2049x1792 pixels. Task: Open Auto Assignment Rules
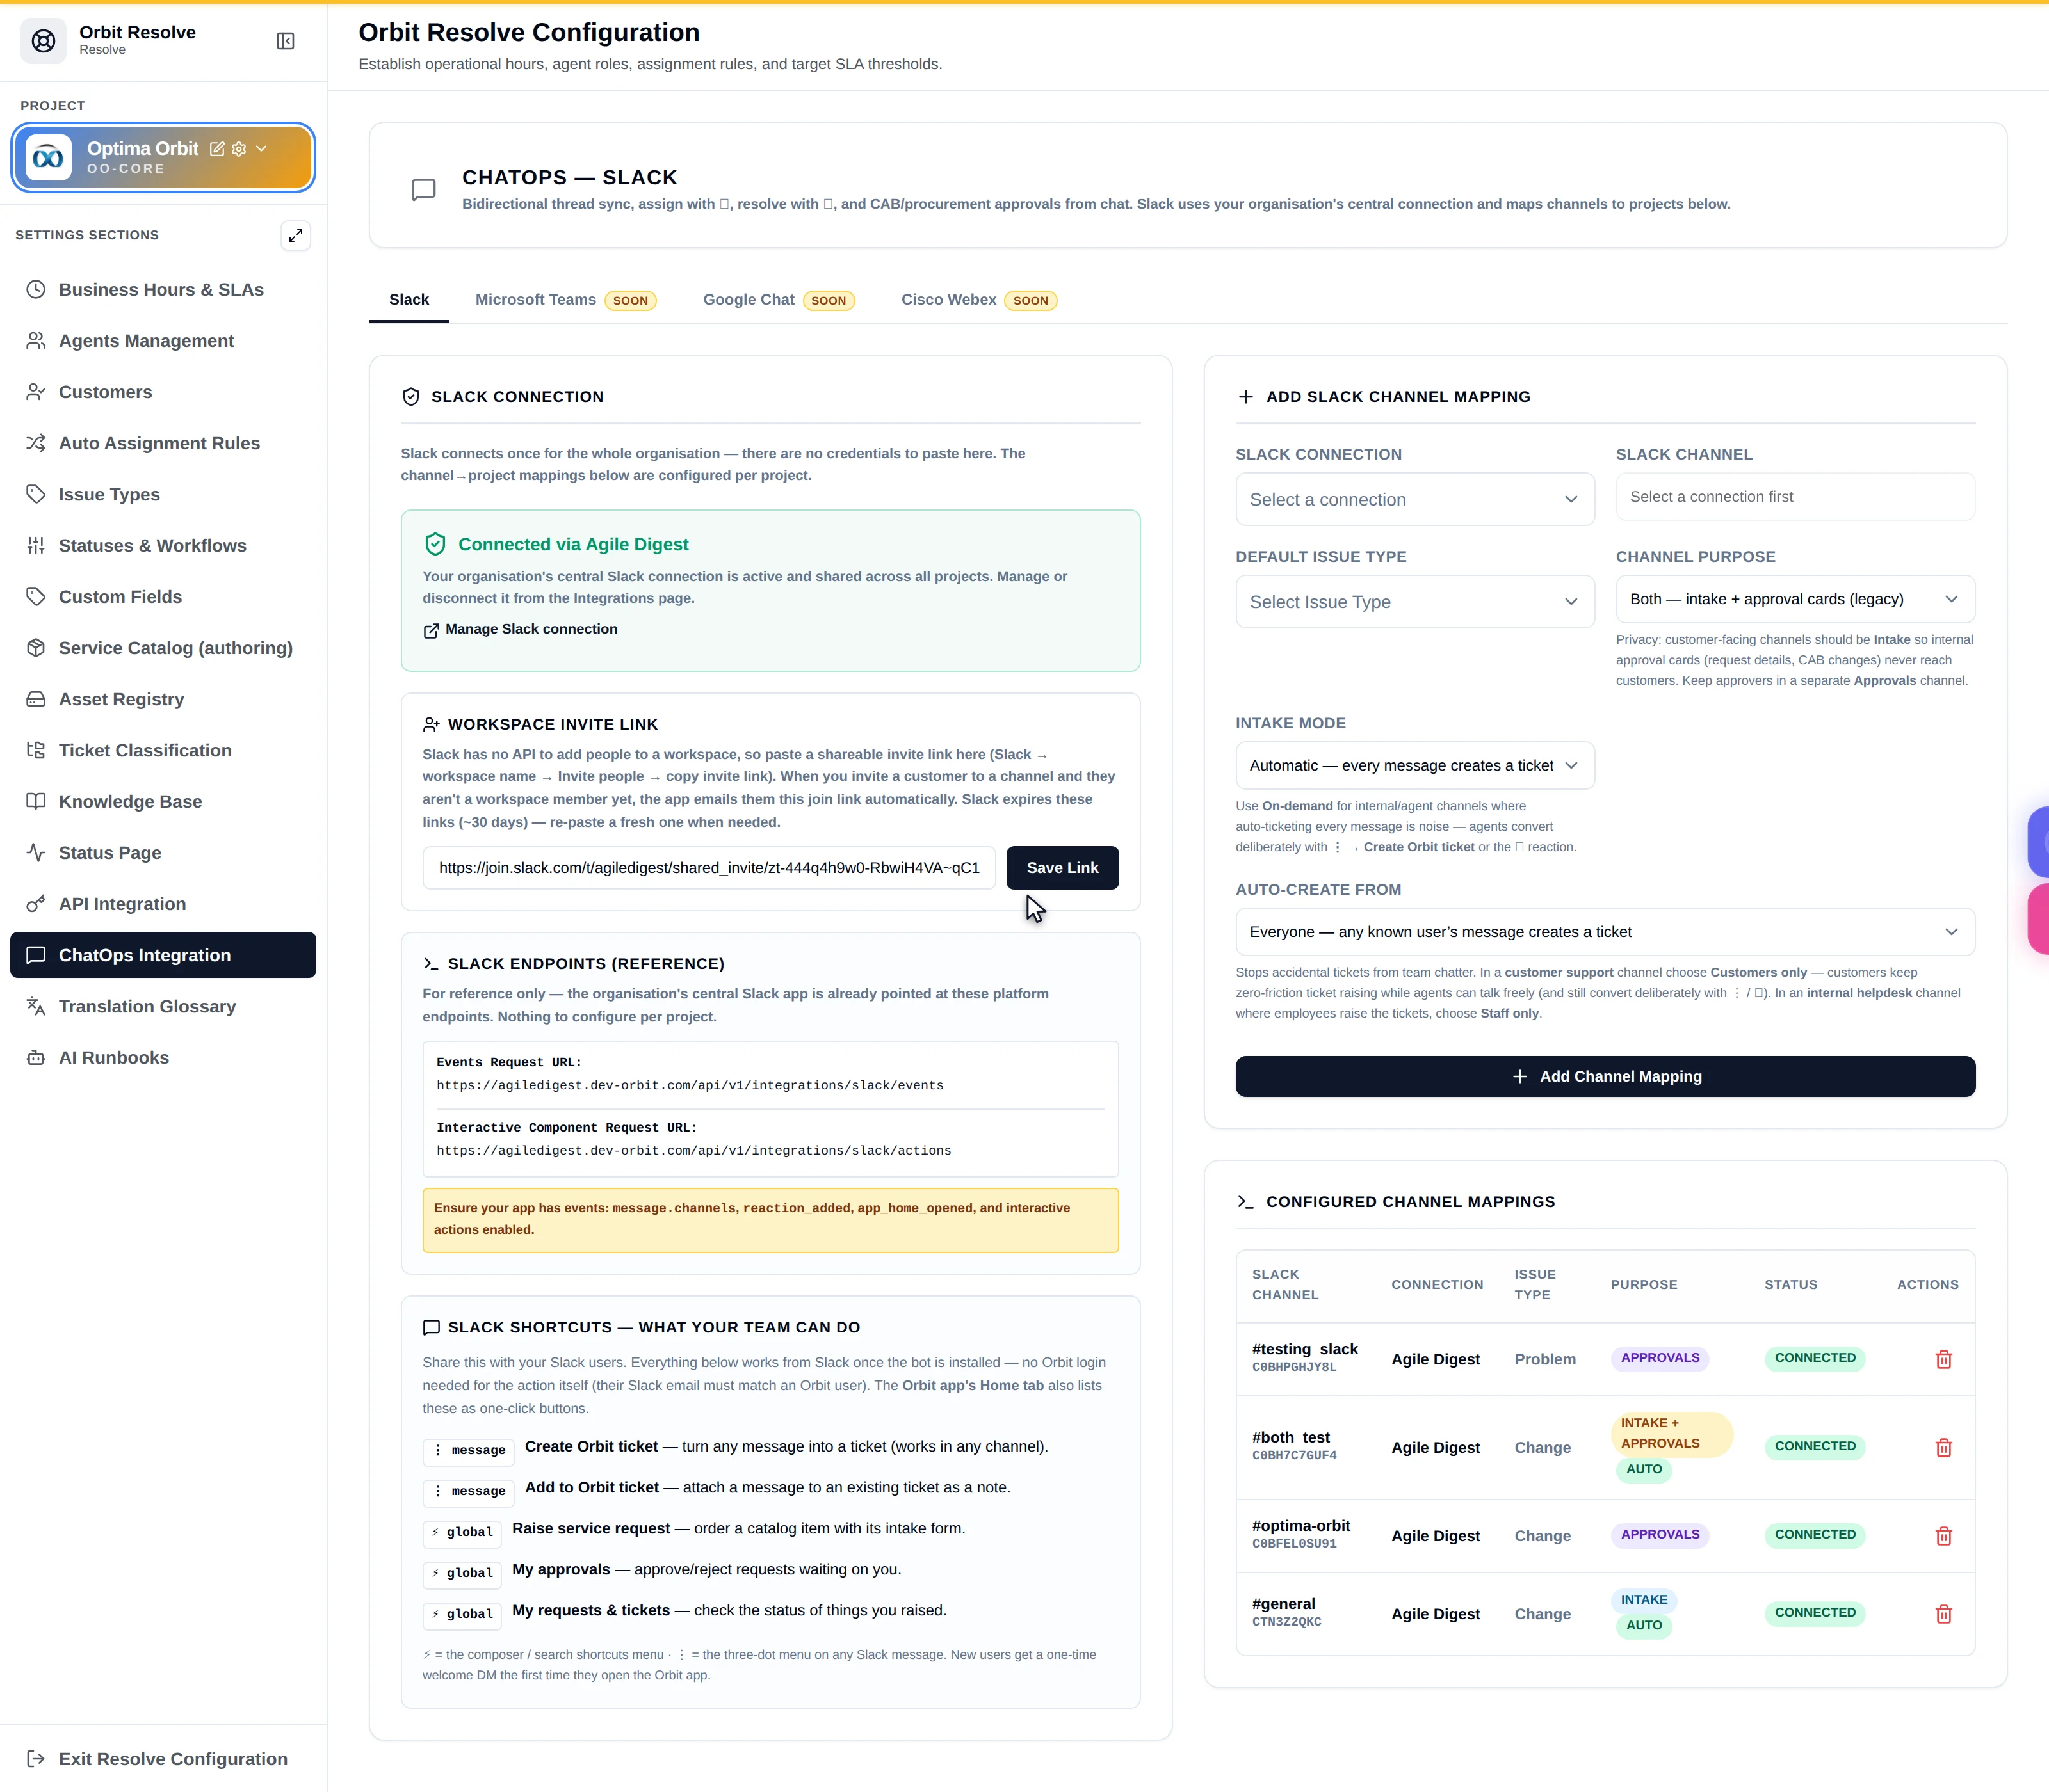[x=163, y=443]
